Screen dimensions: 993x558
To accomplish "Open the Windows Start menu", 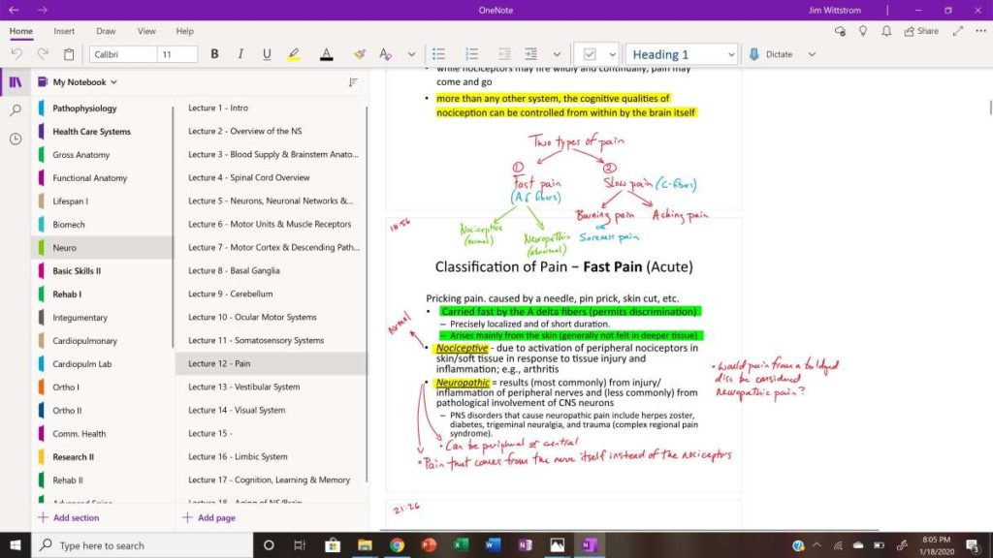I will [16, 545].
